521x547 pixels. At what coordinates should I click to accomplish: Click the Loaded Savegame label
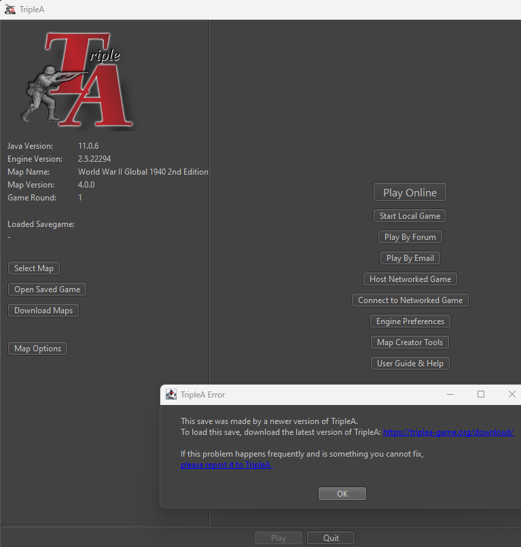[41, 224]
